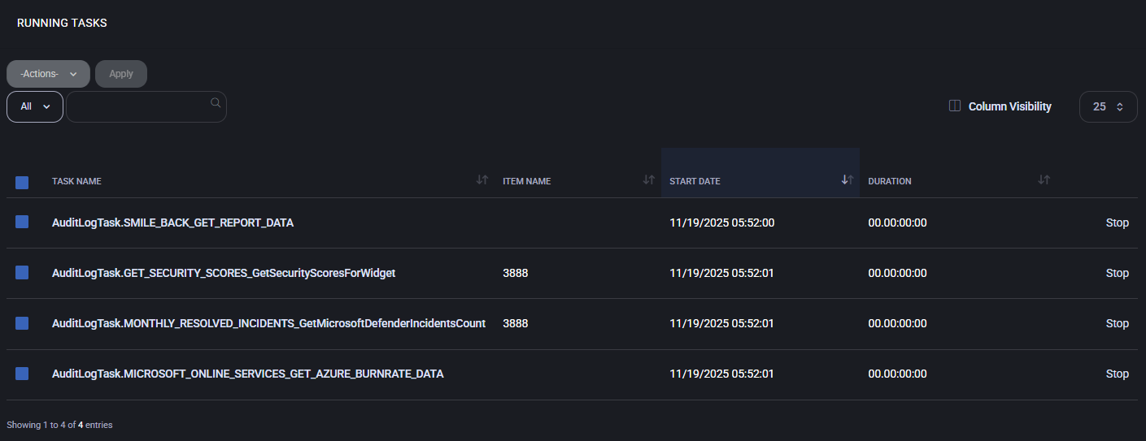The image size is (1146, 441).
Task: Open the -Actions- dropdown
Action: coord(48,74)
